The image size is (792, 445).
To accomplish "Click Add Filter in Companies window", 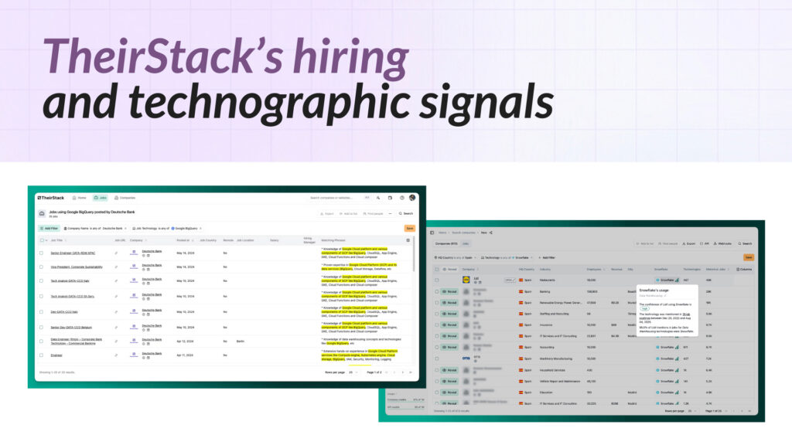I will [547, 258].
